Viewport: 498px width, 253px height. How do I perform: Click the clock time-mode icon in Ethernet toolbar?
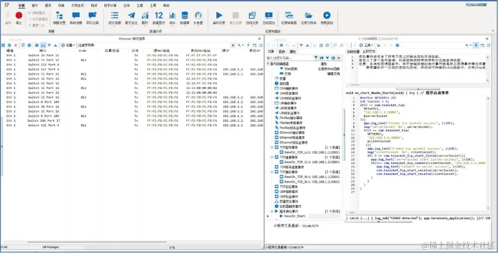[29, 46]
